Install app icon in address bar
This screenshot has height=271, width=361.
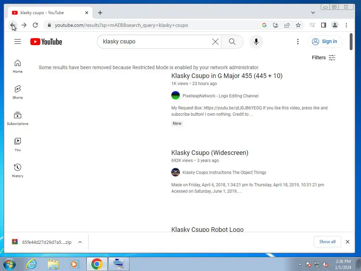point(276,25)
